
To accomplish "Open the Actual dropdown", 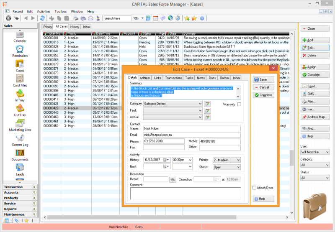I will click(173, 117).
